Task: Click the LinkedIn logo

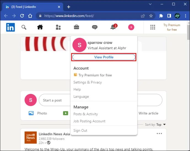Action: click(10, 27)
